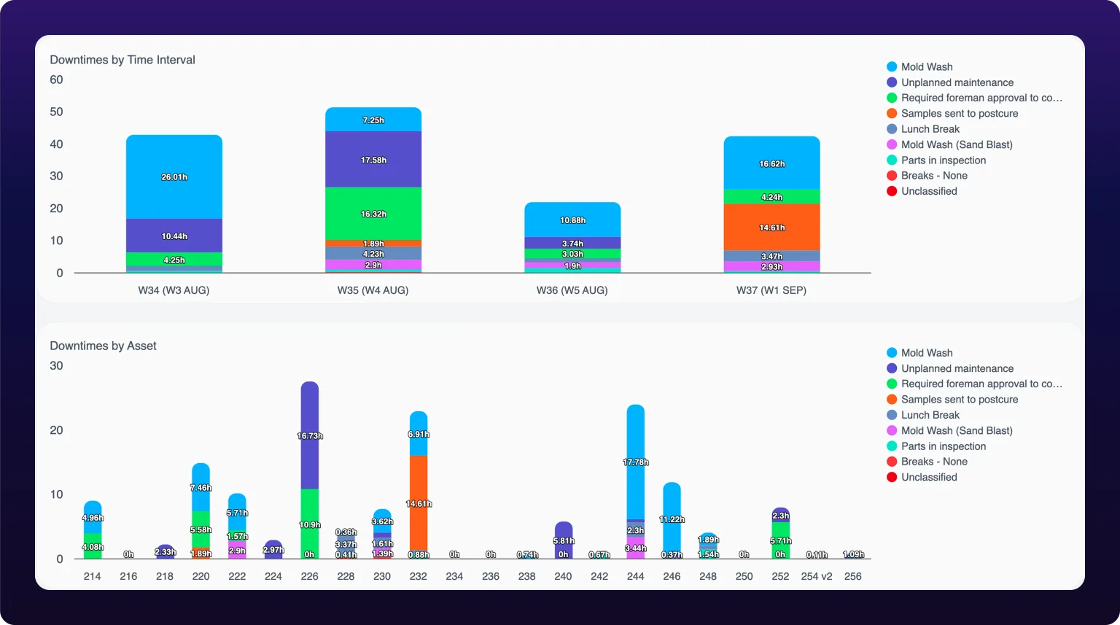
Task: Pick the 7.46h blue segment for asset 220
Action: click(x=201, y=487)
